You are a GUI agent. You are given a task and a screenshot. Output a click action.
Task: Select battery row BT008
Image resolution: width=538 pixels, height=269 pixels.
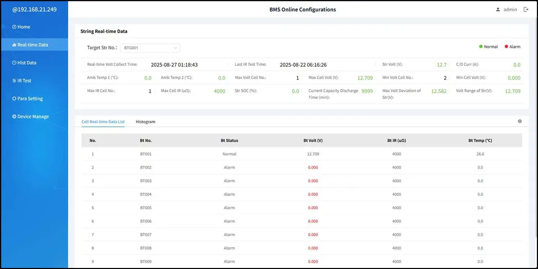pyautogui.click(x=302, y=248)
